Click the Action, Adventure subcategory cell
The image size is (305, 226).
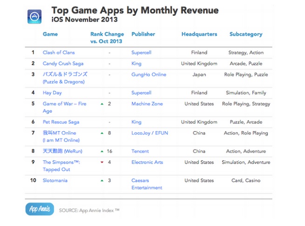coord(246,151)
